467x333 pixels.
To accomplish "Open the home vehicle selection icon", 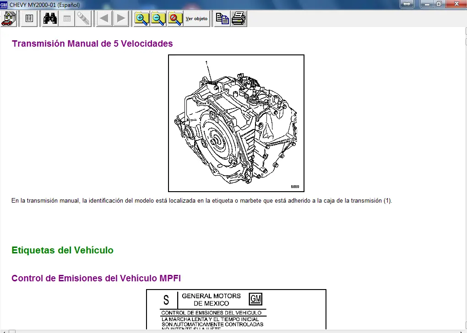I will coord(9,18).
